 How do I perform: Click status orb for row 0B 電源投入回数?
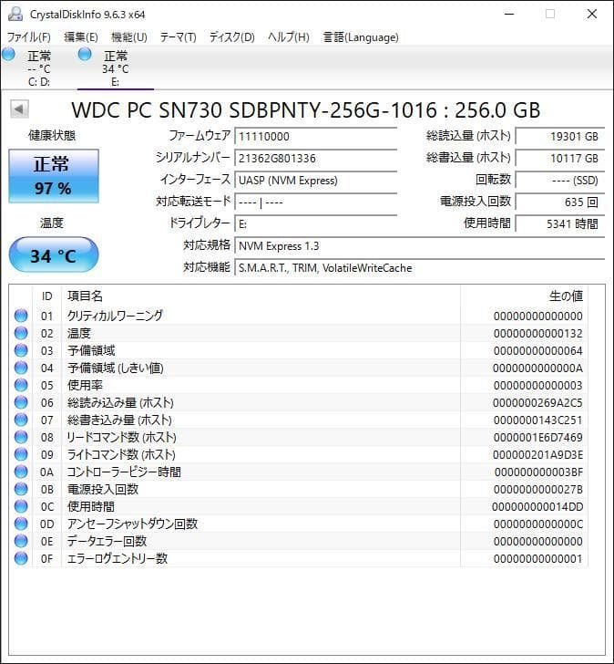(21, 490)
